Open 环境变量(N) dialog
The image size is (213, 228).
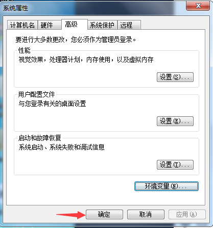(167, 186)
